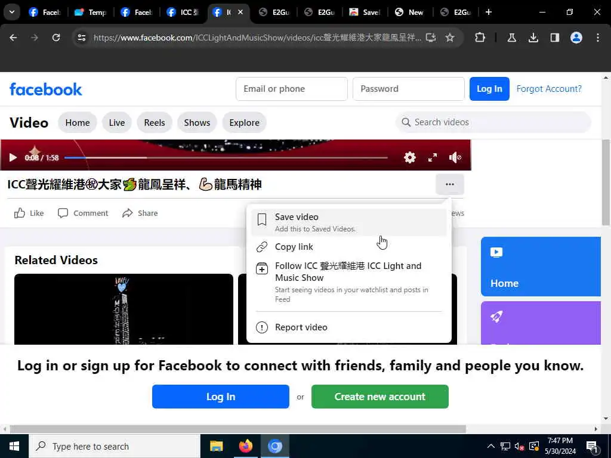The height and width of the screenshot is (458, 611).
Task: Unmute the video volume icon
Action: (455, 157)
